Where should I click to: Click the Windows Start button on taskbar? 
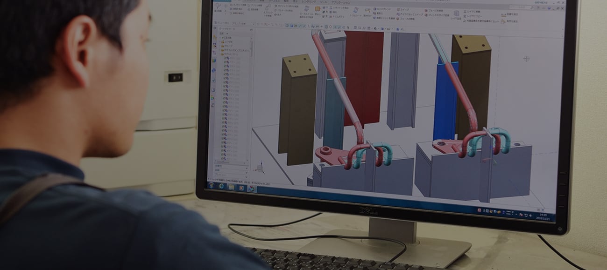[210, 185]
